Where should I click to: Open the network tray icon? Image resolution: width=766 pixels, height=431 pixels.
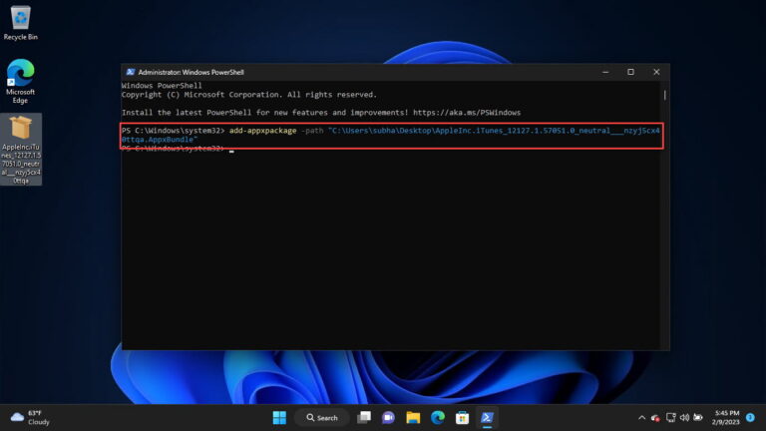[671, 417]
